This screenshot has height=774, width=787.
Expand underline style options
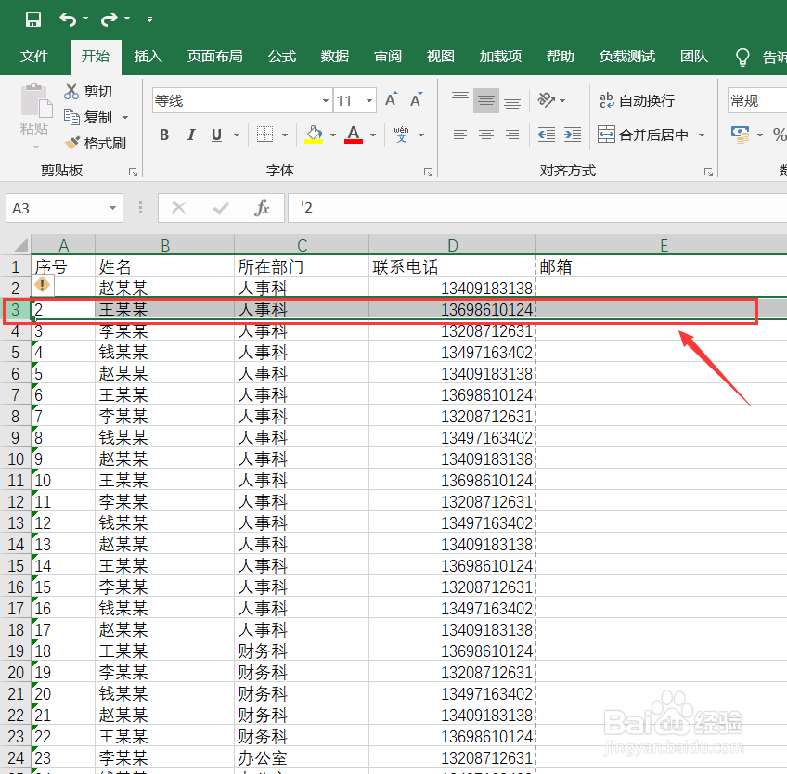coord(237,135)
